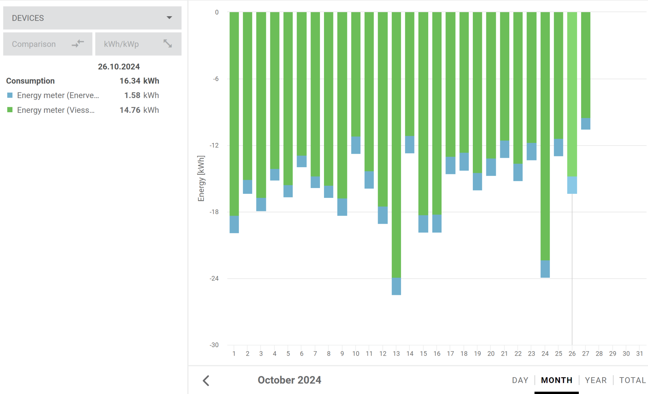The image size is (648, 394).
Task: Switch to the YEAR view tab
Action: pos(596,380)
